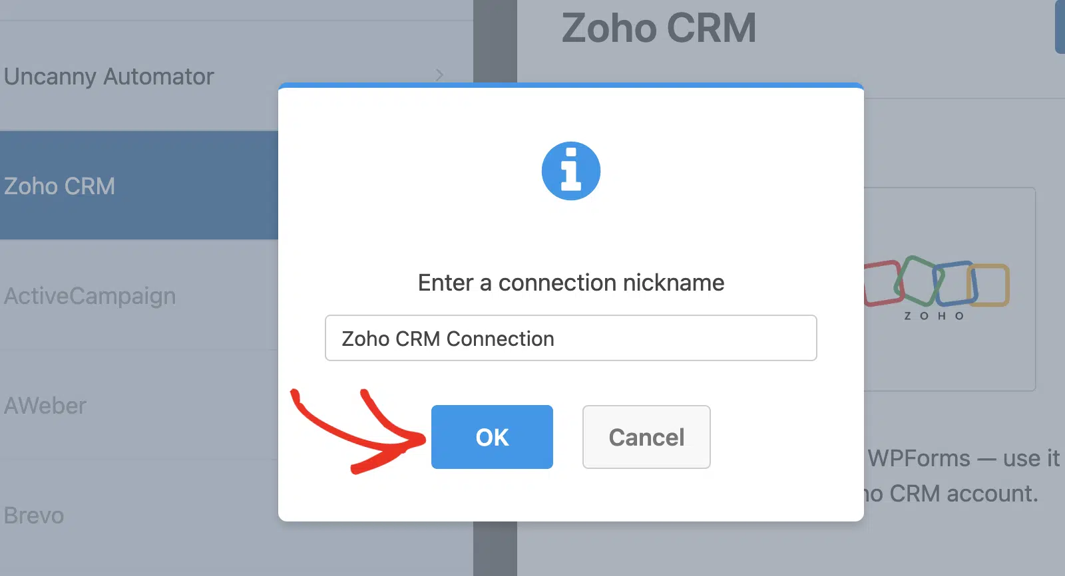Click the red Zoho logo square
The width and height of the screenshot is (1065, 576).
tap(882, 283)
